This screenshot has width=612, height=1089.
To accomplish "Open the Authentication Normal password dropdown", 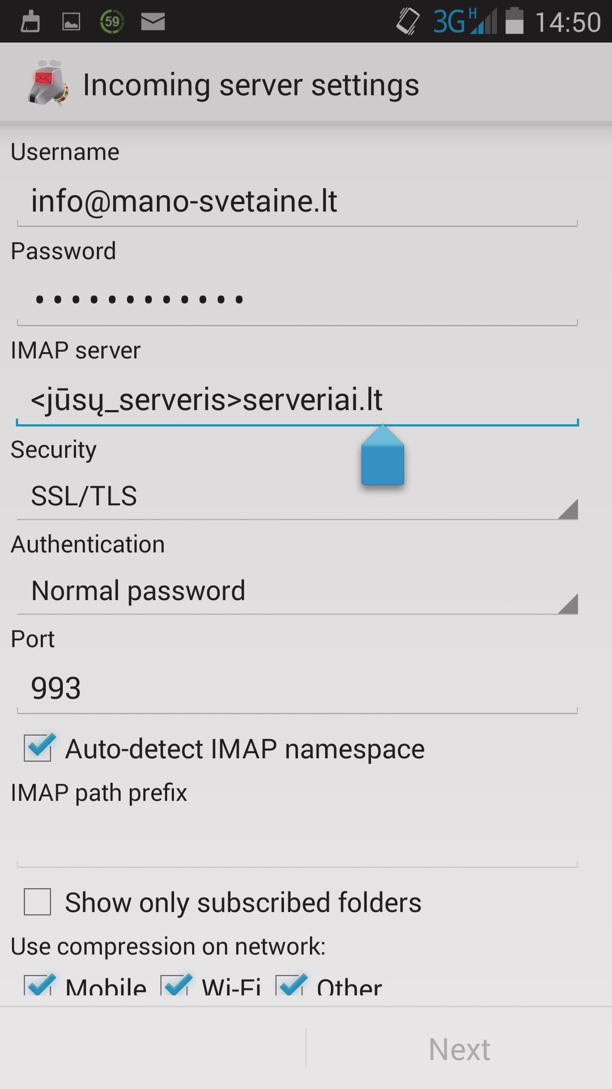I will coord(297,591).
